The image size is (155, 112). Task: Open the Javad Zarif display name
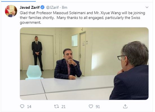[30, 7]
